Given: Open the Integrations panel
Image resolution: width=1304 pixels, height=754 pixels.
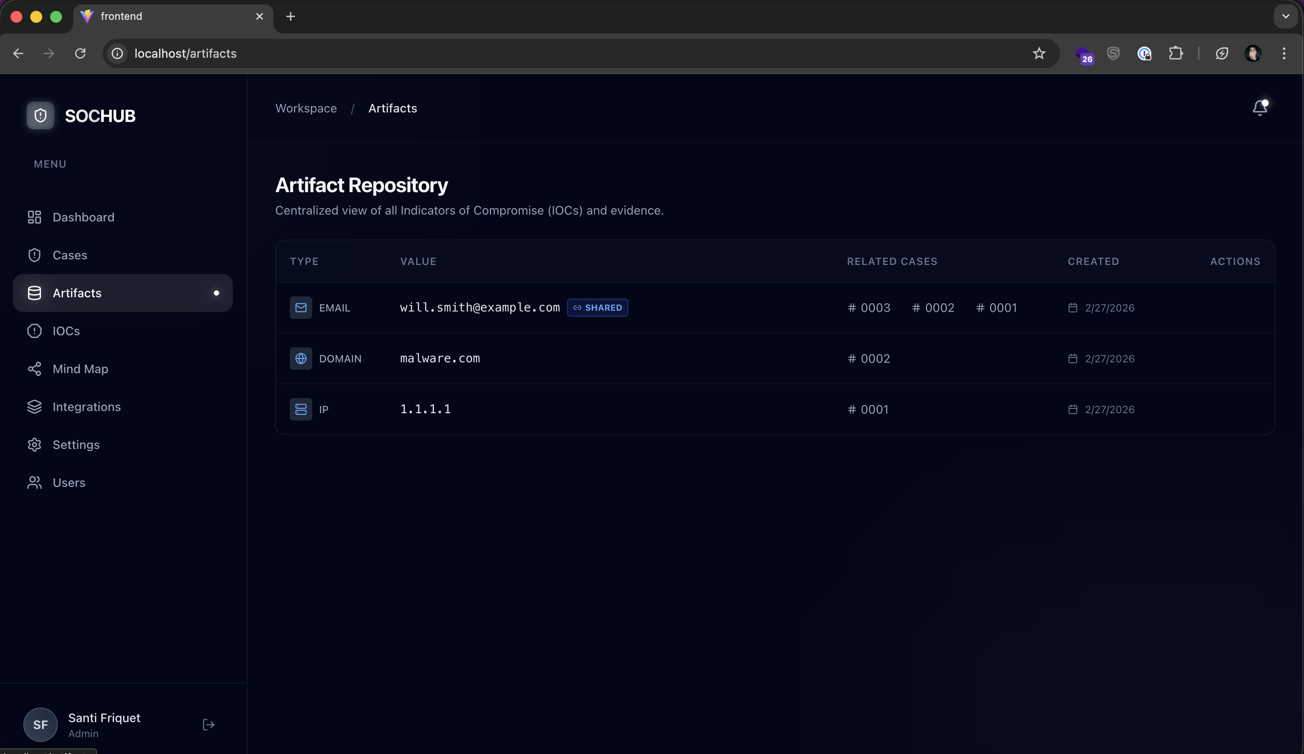Looking at the screenshot, I should pyautogui.click(x=87, y=407).
